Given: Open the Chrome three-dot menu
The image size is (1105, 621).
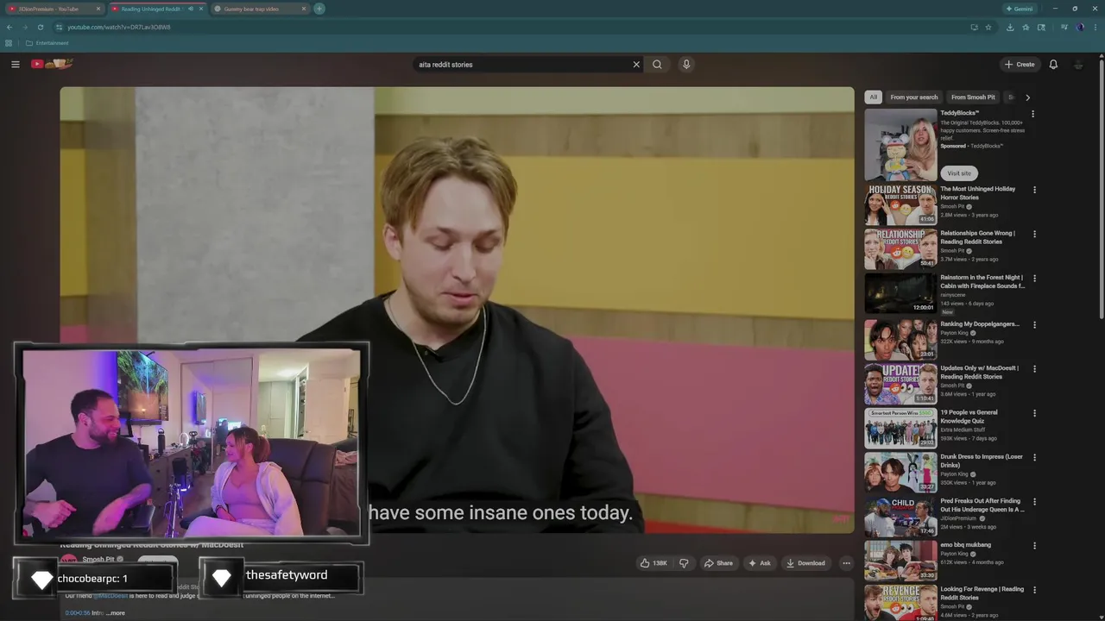Looking at the screenshot, I should 1095,27.
